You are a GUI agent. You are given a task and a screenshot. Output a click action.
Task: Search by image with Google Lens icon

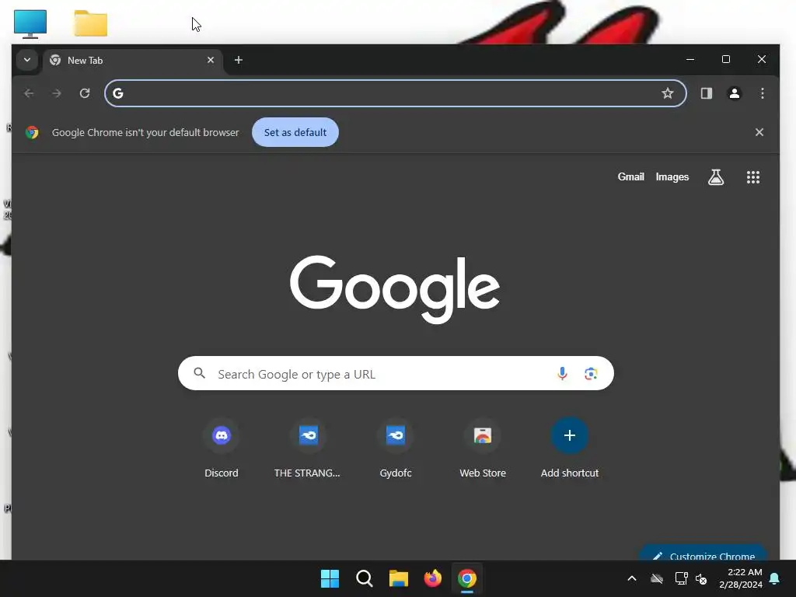591,374
